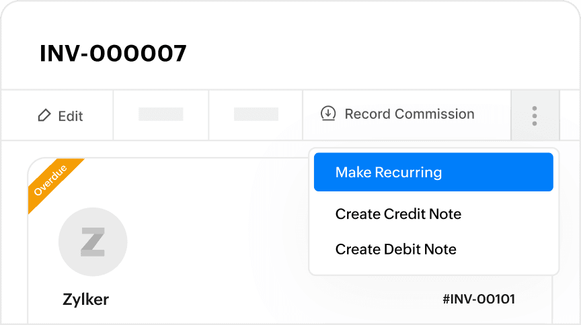Click the gray Z avatar logo
The height and width of the screenshot is (325, 581).
93,242
